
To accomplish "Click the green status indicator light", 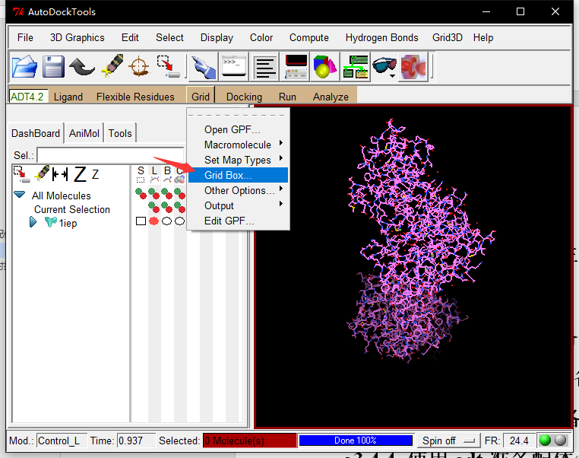I will point(545,441).
